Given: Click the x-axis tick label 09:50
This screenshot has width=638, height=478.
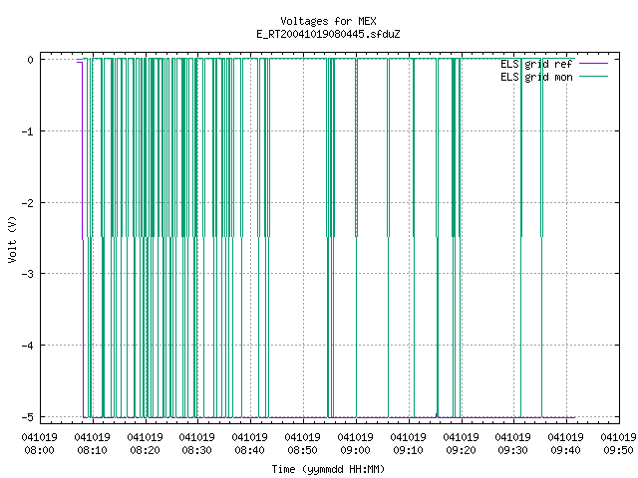Looking at the screenshot, I should 618,450.
